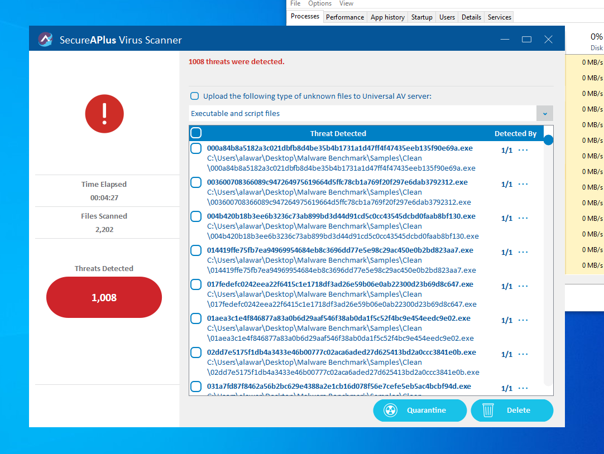
Task: Minimize the SecureAPlus Virus Scanner window
Action: click(x=505, y=39)
